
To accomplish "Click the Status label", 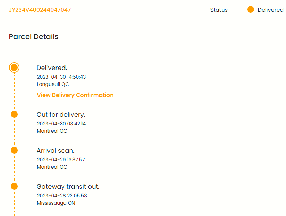I will [x=219, y=10].
